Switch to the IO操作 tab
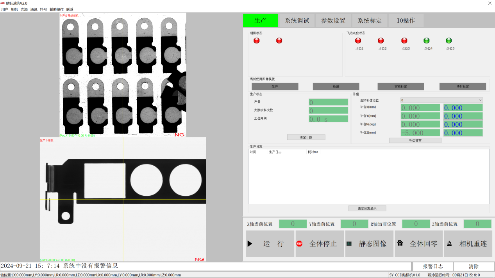 (x=406, y=21)
